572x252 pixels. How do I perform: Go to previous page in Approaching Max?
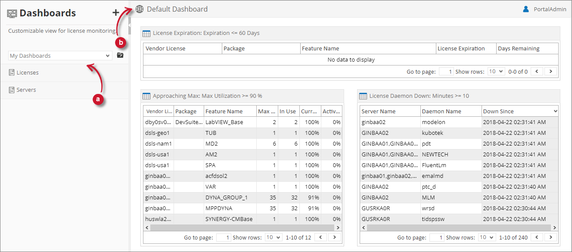click(x=320, y=237)
